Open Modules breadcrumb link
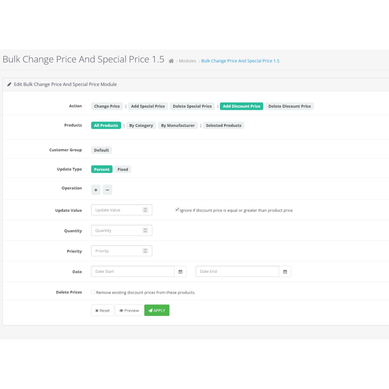The height and width of the screenshot is (389, 389). pyautogui.click(x=187, y=61)
